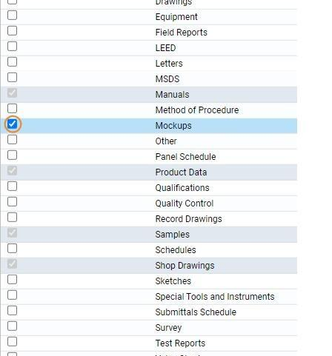332x356 pixels.
Task: Tick the Qualifications checkbox
Action: pos(12,187)
